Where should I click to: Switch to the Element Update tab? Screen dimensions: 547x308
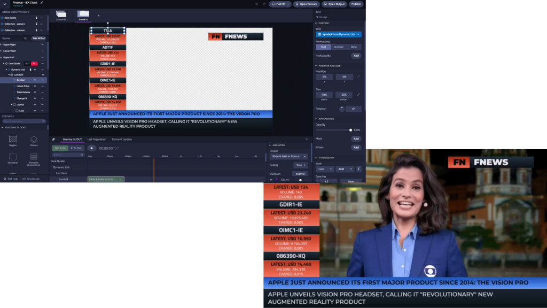[x=122, y=139]
